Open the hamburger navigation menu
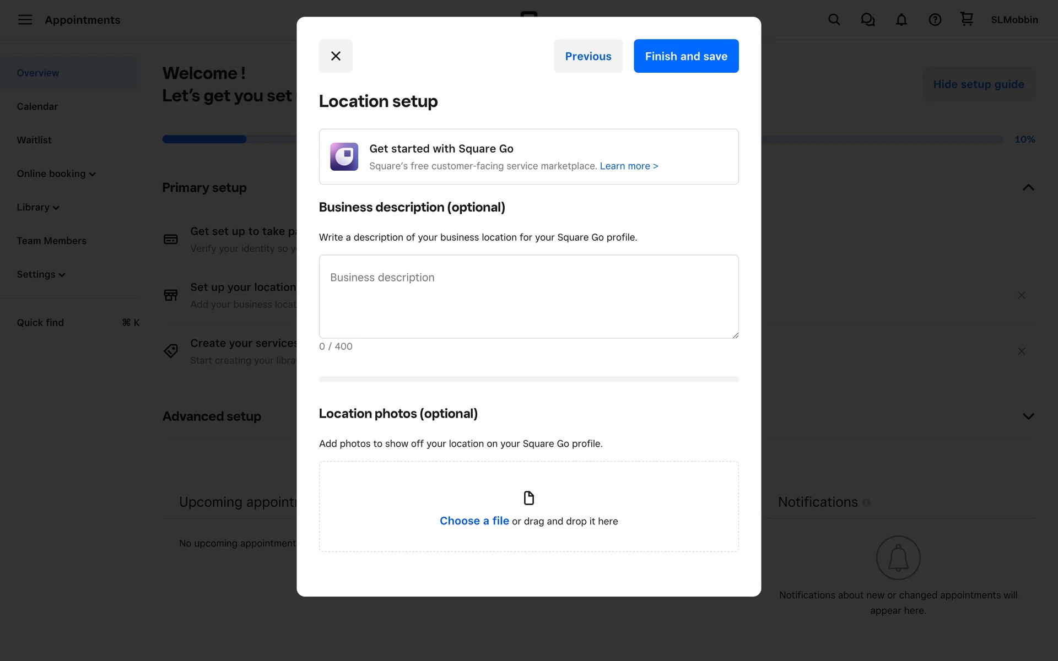1058x661 pixels. click(x=25, y=20)
